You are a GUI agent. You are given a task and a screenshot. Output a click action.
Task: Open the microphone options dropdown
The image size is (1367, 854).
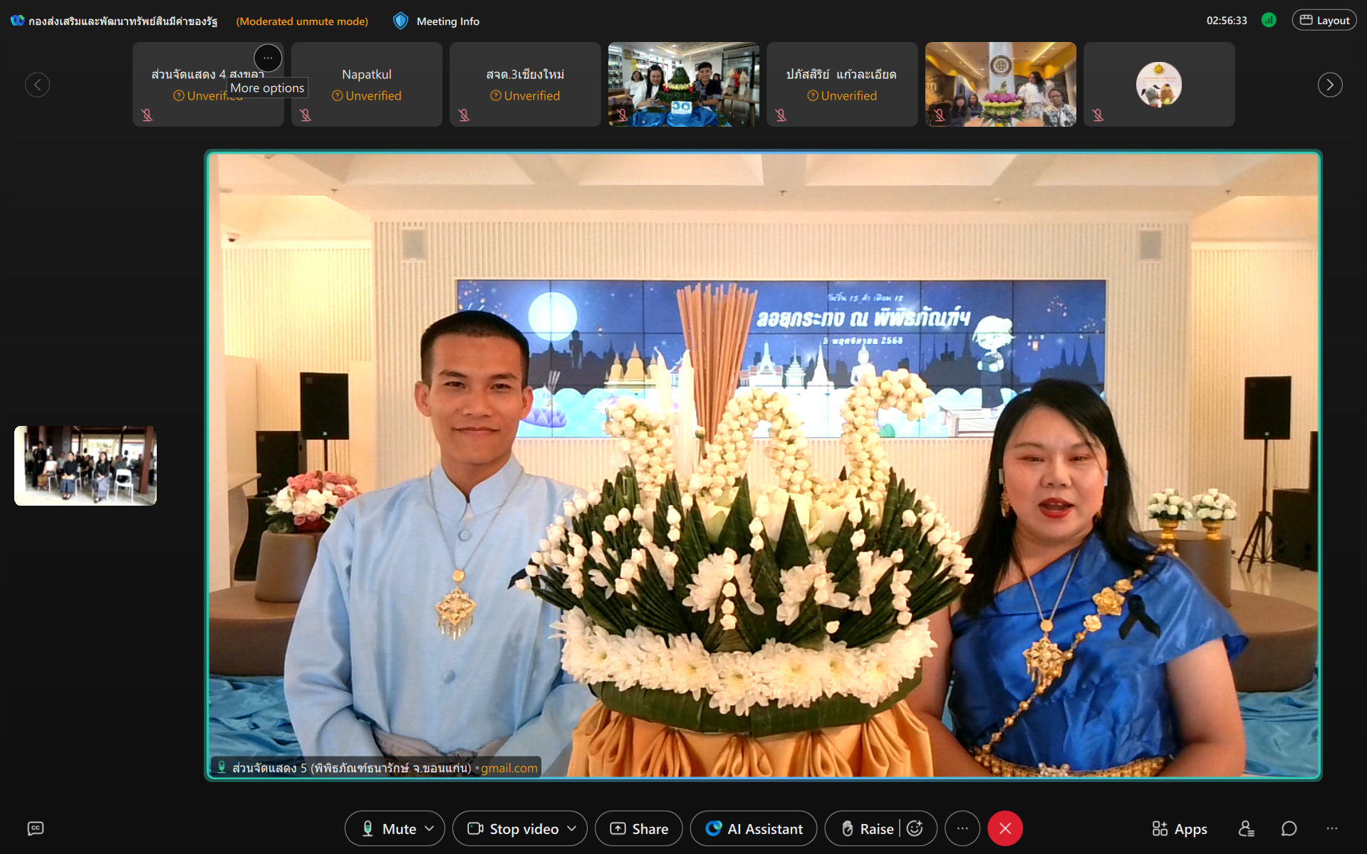(x=430, y=828)
